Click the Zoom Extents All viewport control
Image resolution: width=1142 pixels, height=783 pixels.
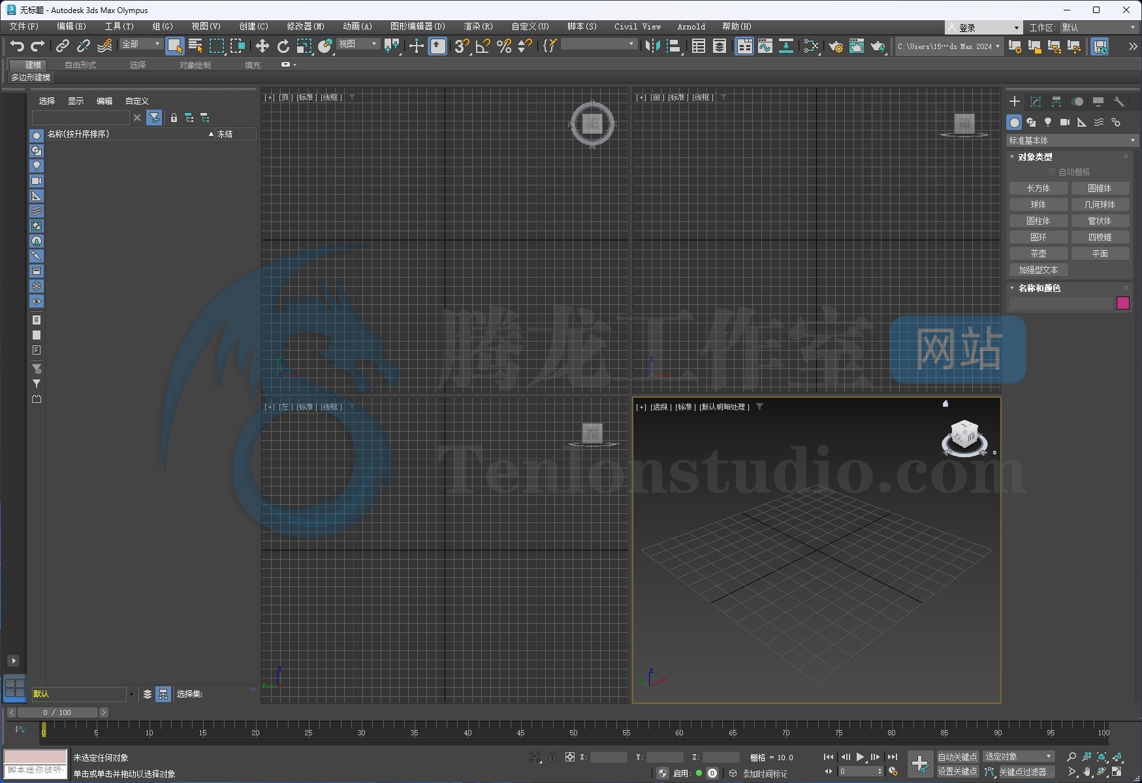(1118, 757)
